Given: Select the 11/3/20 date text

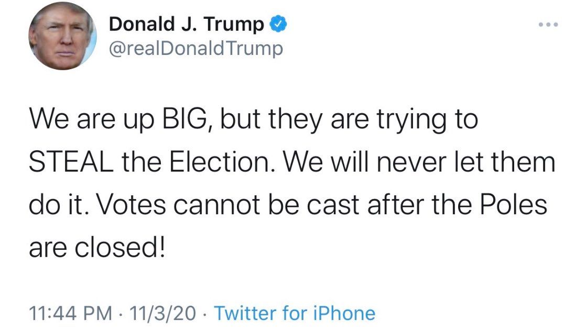Looking at the screenshot, I should (162, 313).
